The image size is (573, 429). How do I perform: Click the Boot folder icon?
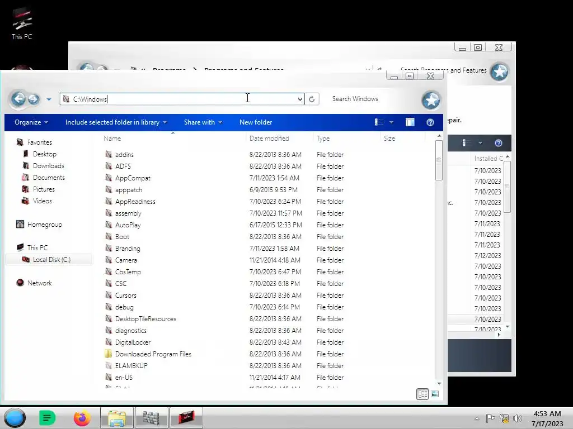(x=109, y=236)
